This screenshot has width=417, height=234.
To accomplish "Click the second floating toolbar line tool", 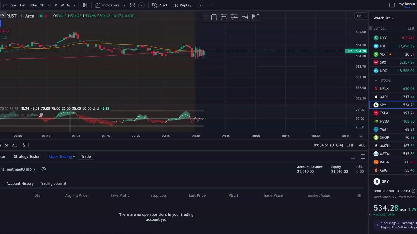I will point(224,17).
